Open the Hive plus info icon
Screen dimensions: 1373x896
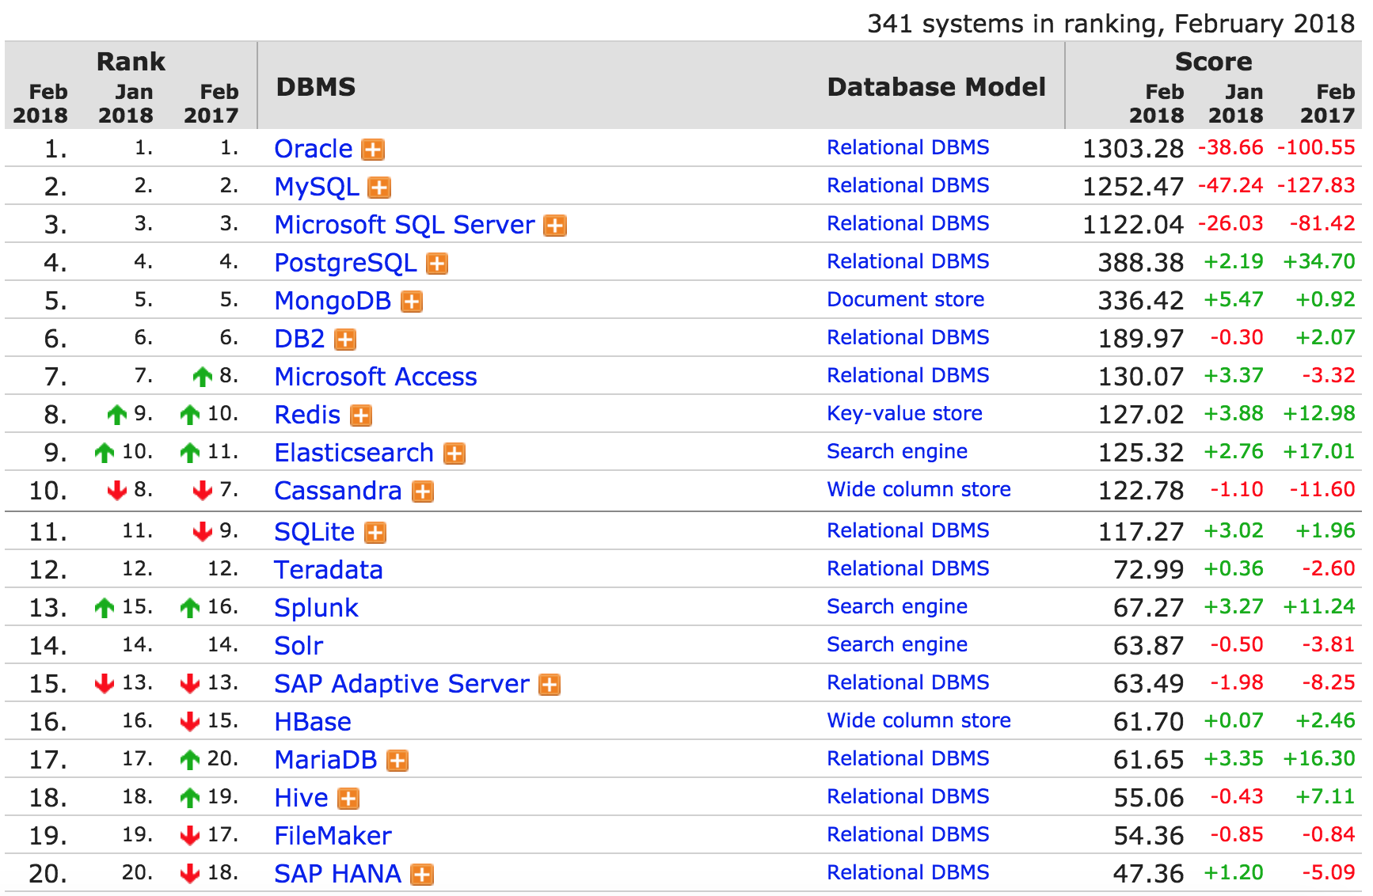pyautogui.click(x=348, y=799)
